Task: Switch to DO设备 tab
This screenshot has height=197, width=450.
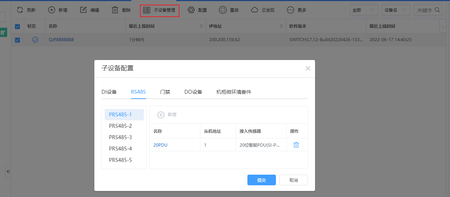Action: pos(193,92)
